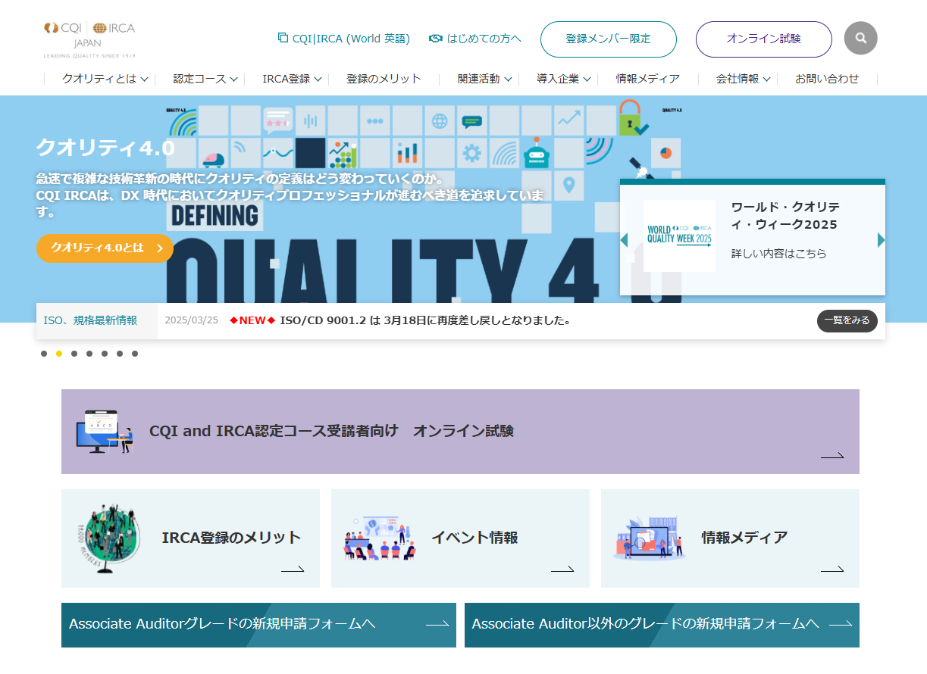
Task: Click the magnifying glass search icon
Action: coord(860,38)
